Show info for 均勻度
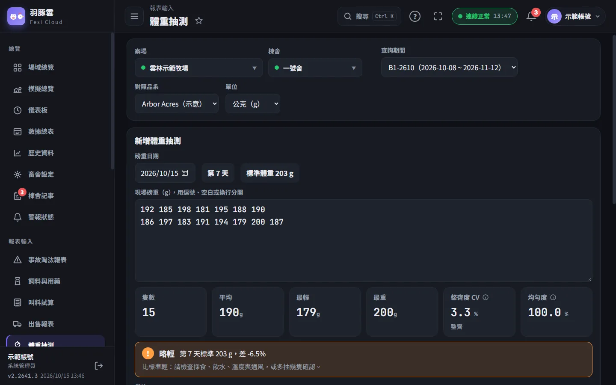This screenshot has height=385, width=616. 553,297
